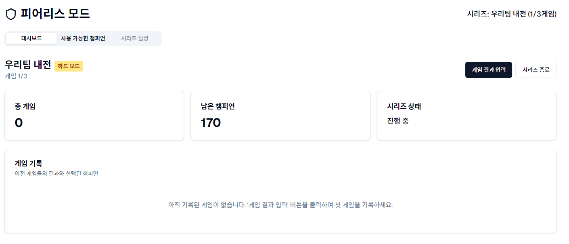
Task: Select the empty game record message
Action: point(280,205)
